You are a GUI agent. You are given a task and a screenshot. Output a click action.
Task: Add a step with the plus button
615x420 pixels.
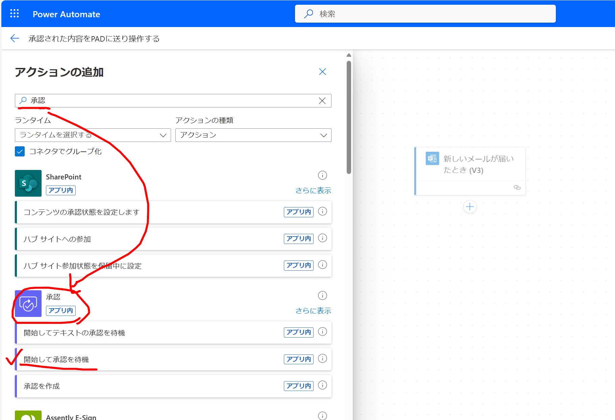coord(470,206)
